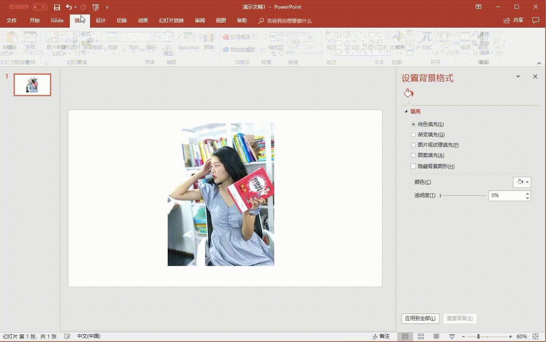Switch to the 设计 ribbon tab
This screenshot has height=342, width=546.
pyautogui.click(x=100, y=20)
